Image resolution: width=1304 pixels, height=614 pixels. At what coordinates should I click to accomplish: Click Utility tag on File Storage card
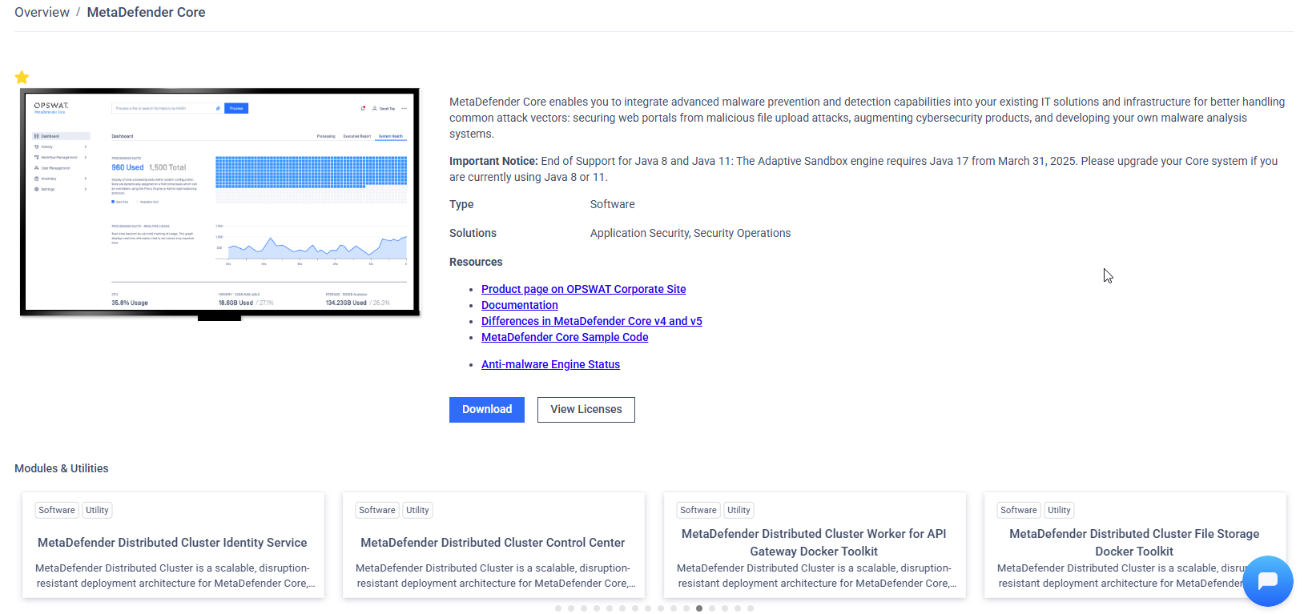click(1059, 510)
